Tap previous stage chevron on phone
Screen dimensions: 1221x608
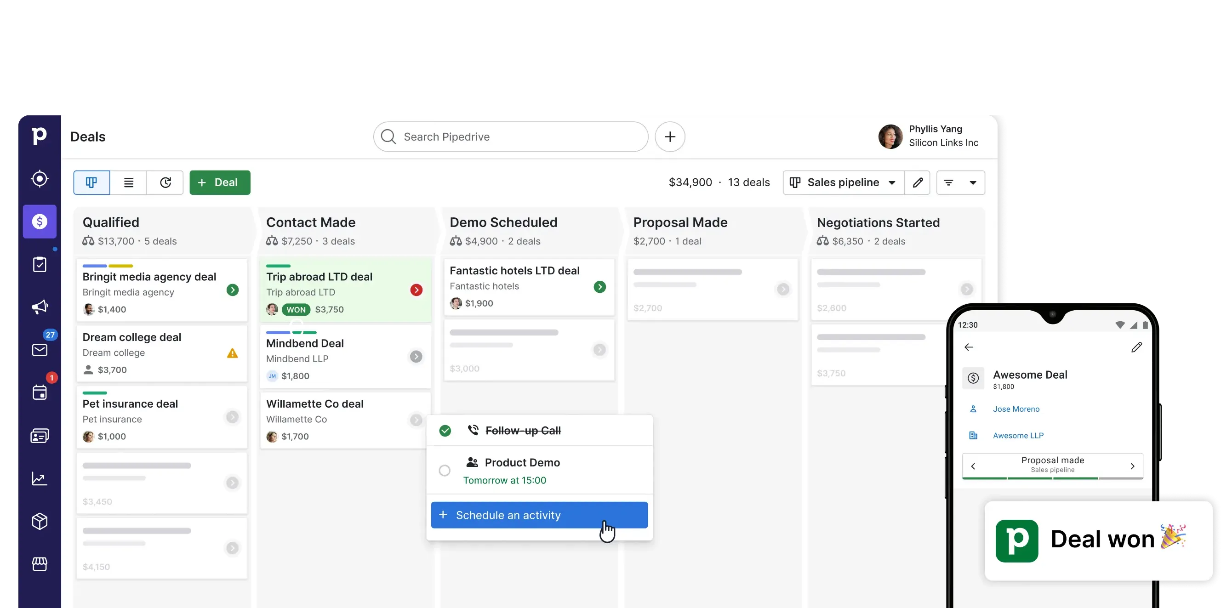[973, 466]
